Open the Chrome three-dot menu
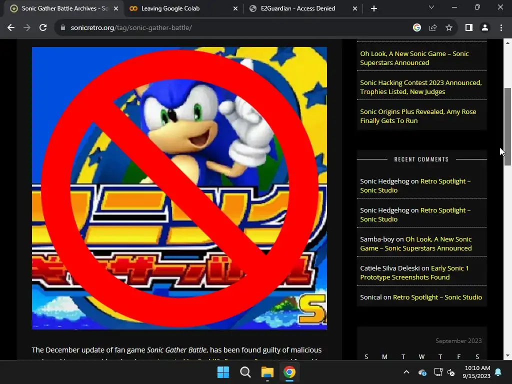 [501, 28]
